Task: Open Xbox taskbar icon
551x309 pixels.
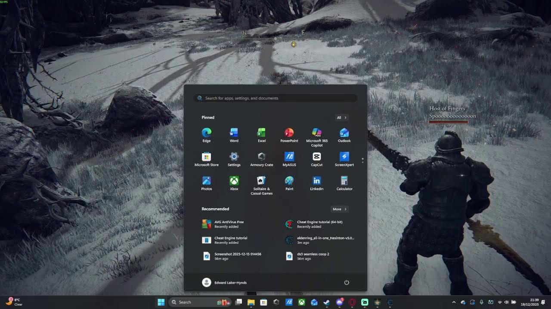Action: pyautogui.click(x=301, y=302)
